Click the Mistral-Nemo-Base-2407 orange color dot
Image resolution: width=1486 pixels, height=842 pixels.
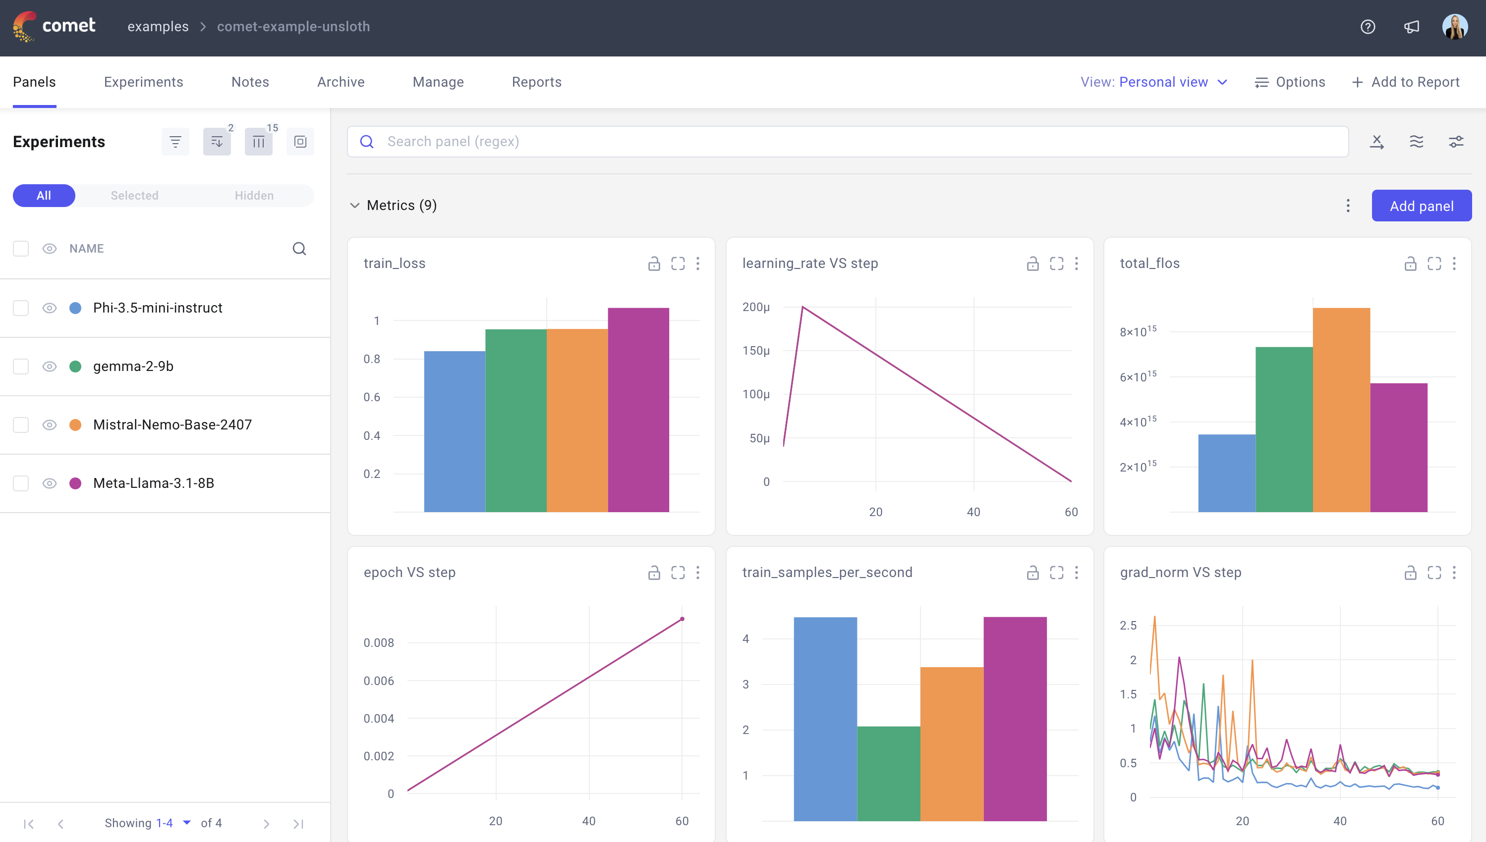[x=75, y=424]
